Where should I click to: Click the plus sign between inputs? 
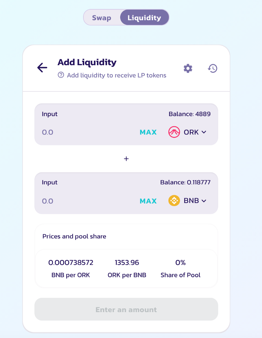tap(127, 159)
